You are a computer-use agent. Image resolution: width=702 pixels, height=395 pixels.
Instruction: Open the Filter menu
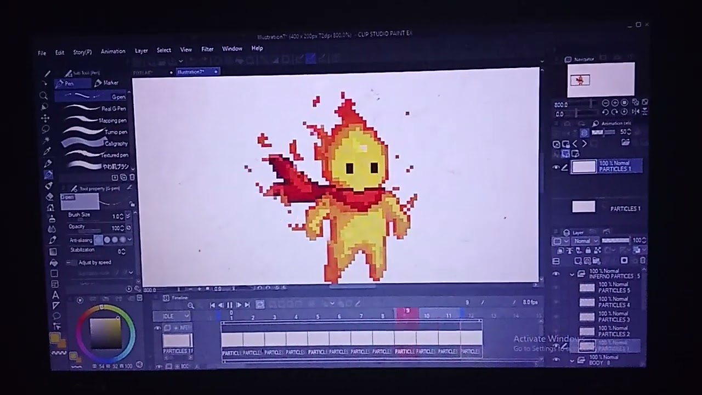(x=207, y=49)
